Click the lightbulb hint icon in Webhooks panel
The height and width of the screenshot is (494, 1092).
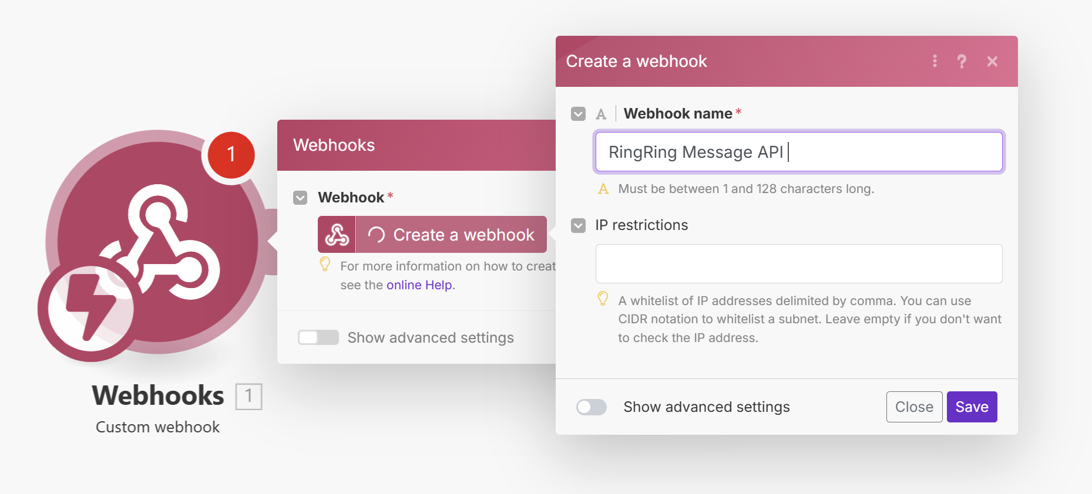[325, 264]
